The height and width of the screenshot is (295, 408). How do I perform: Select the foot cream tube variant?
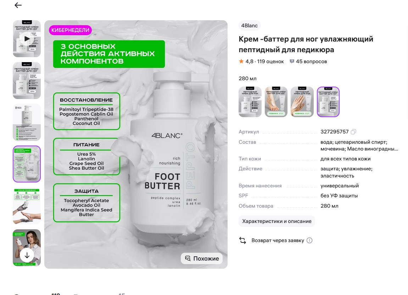click(x=276, y=102)
